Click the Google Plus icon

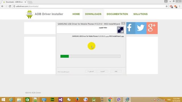tap(152, 28)
